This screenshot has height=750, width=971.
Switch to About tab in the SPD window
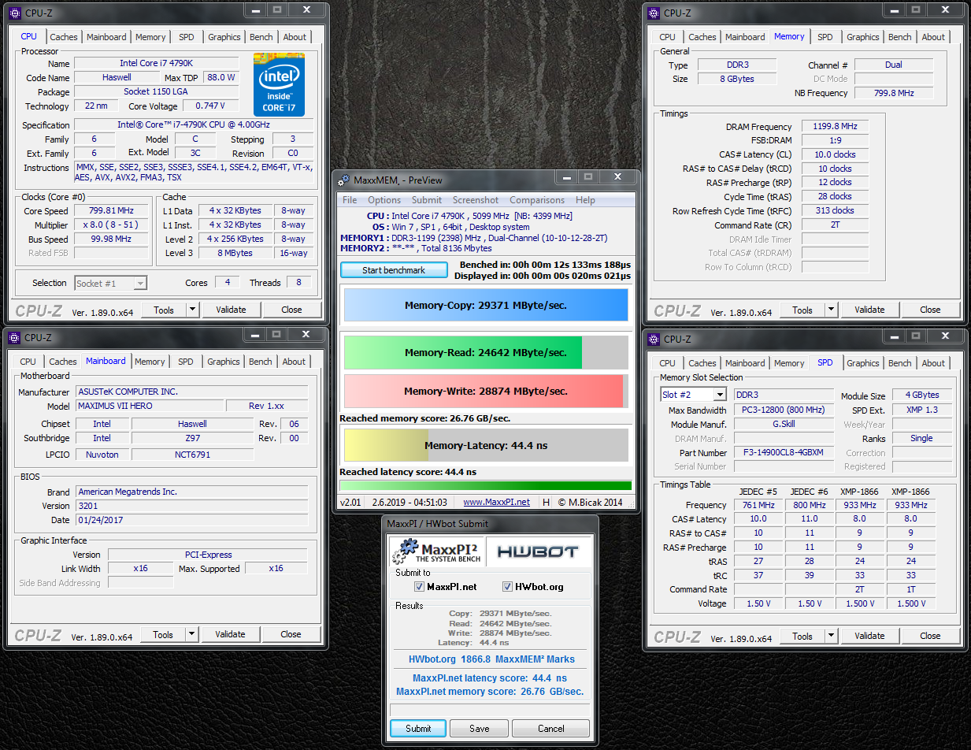click(x=933, y=363)
